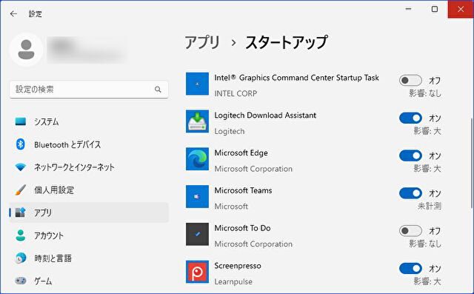The image size is (474, 294).
Task: Disable Screenpresso startup toggle
Action: [410, 268]
